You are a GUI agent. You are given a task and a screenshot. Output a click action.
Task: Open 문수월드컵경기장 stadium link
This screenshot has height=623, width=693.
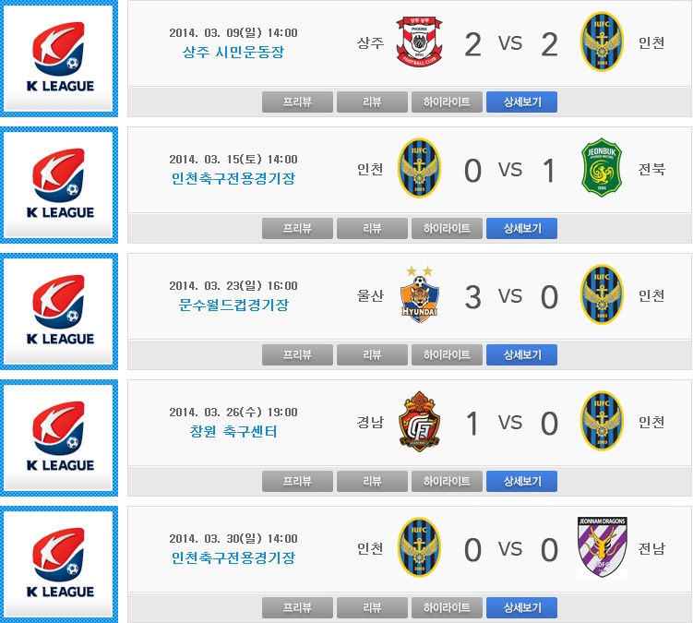[233, 306]
